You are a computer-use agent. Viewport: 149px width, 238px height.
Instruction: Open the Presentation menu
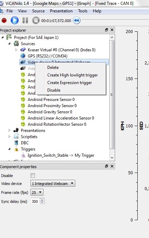(61, 11)
